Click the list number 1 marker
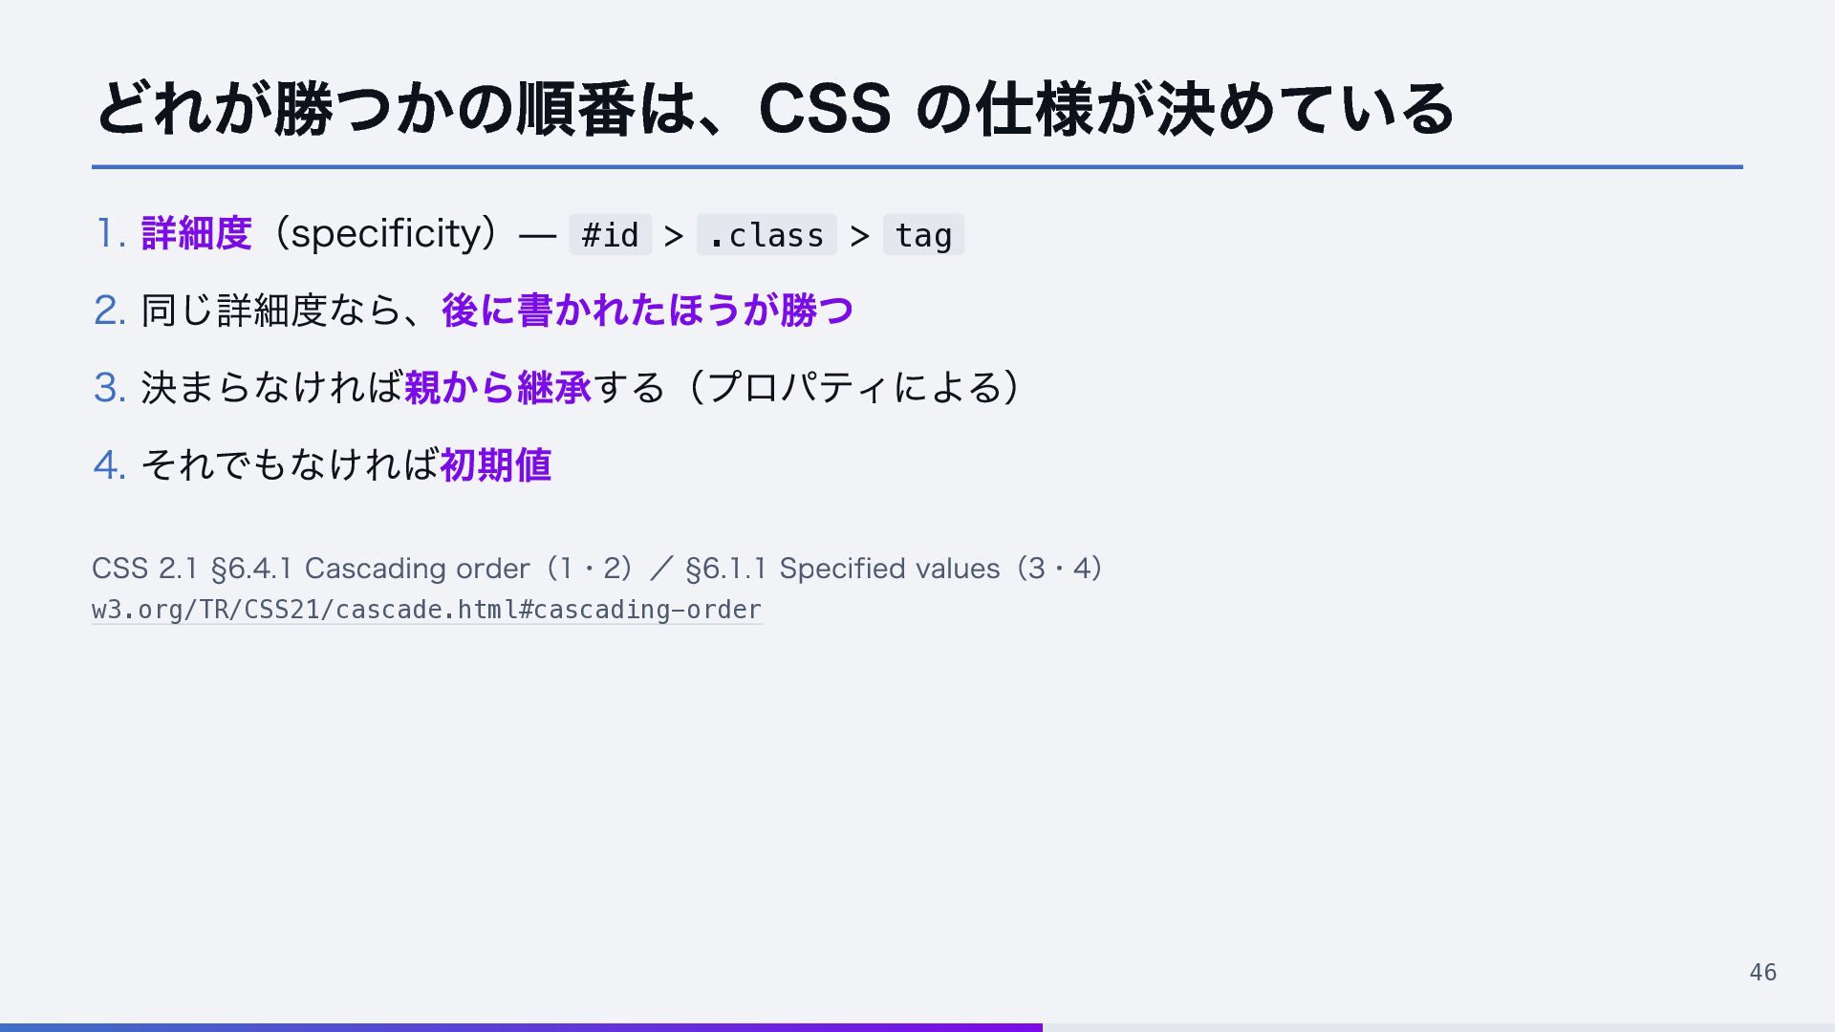The image size is (1835, 1032). click(111, 234)
